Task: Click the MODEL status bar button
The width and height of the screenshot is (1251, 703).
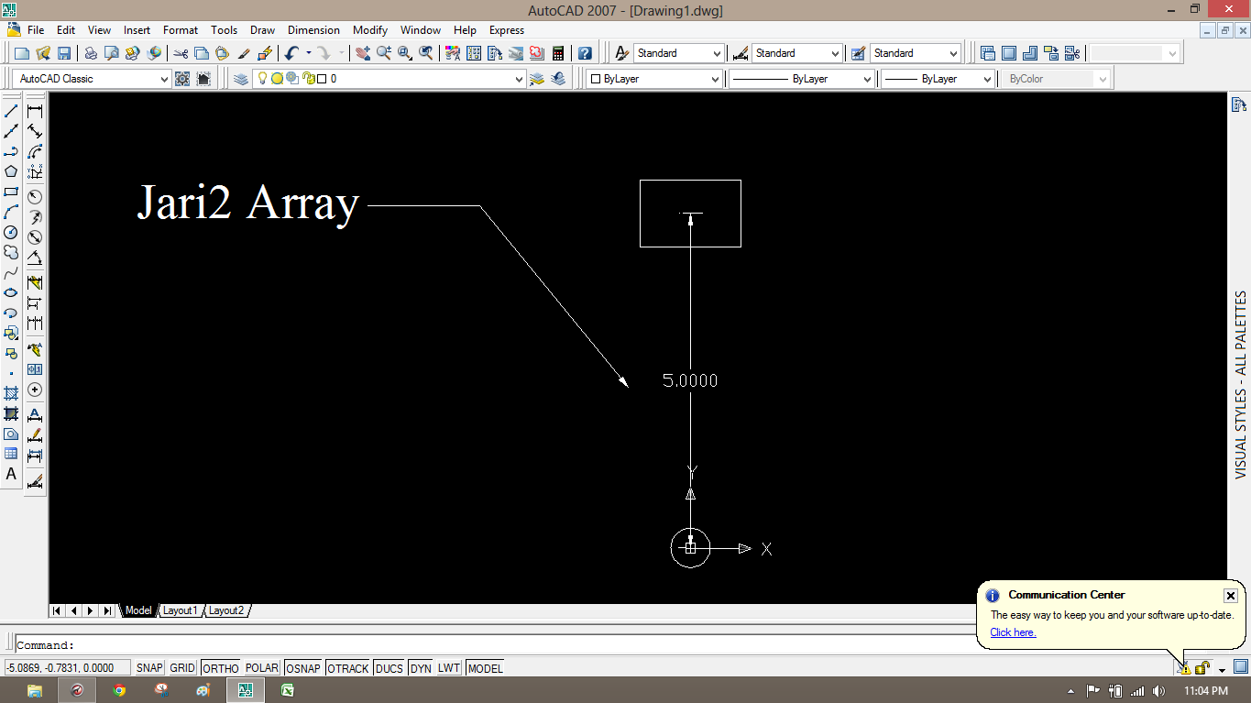Action: tap(485, 668)
